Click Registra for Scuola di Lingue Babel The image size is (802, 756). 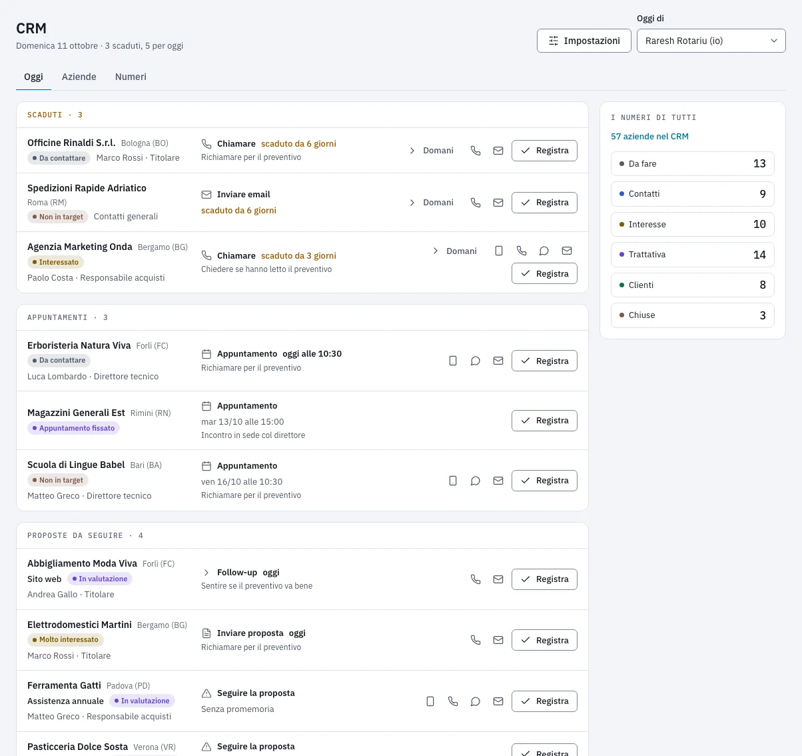[544, 481]
